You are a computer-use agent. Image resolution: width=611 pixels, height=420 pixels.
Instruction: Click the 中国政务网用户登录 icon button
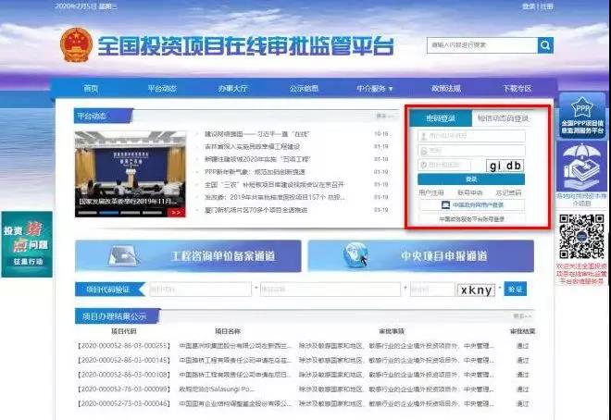(x=471, y=204)
